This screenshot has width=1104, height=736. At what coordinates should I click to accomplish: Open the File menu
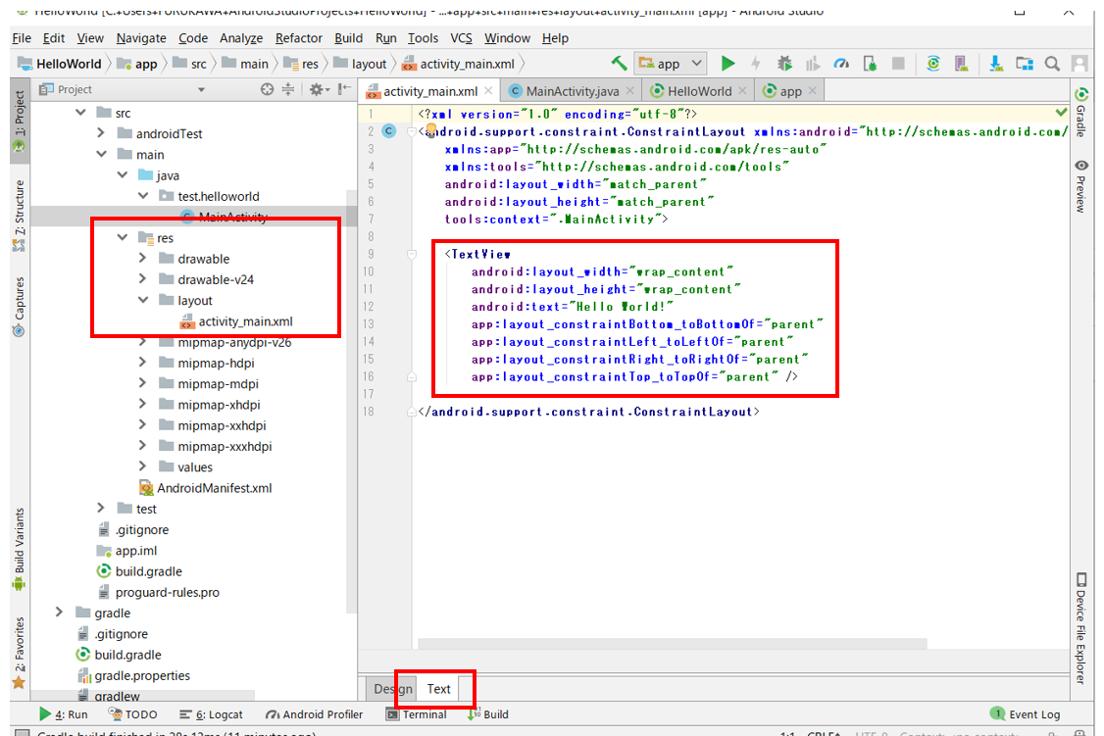[22, 38]
